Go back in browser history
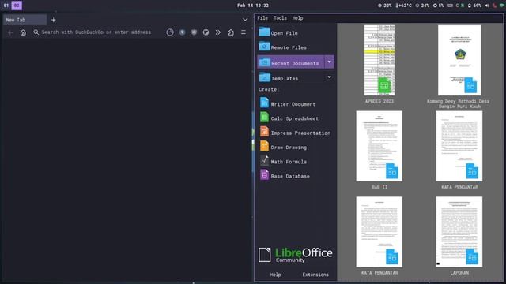Image resolution: width=506 pixels, height=284 pixels. (10, 32)
